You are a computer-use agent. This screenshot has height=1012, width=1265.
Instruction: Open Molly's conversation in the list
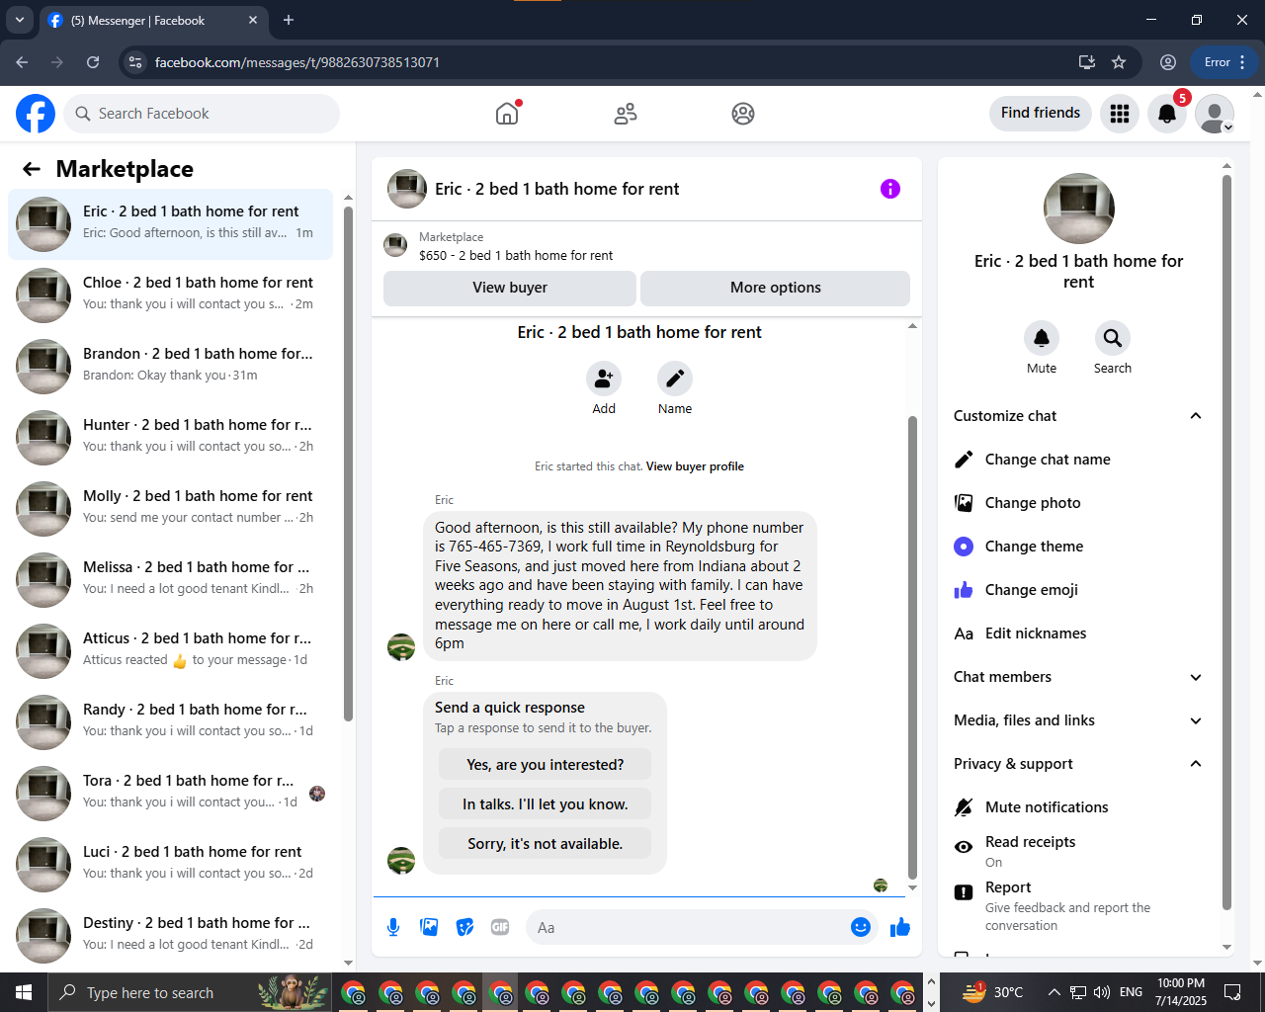171,509
